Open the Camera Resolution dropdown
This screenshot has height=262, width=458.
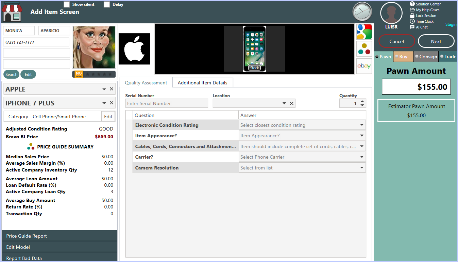click(362, 168)
